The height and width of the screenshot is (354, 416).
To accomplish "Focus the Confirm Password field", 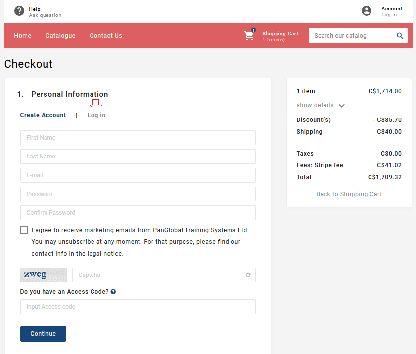I will coord(138,213).
